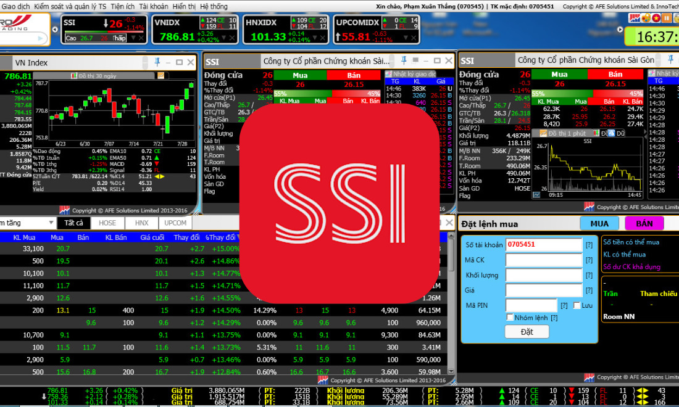Screen dimensions: 679x407
Task: Click the blue MUA button
Action: pyautogui.click(x=599, y=224)
